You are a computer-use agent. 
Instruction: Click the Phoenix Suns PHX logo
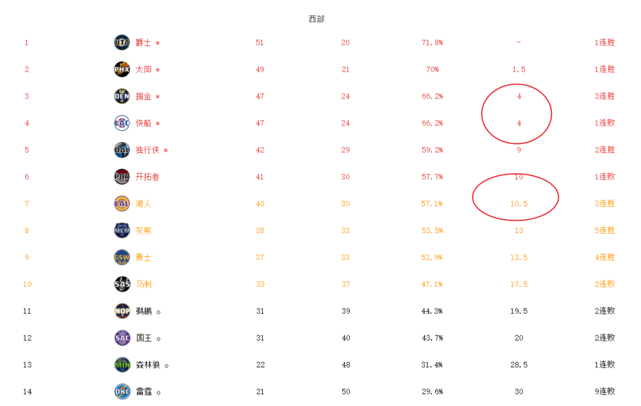tap(122, 69)
